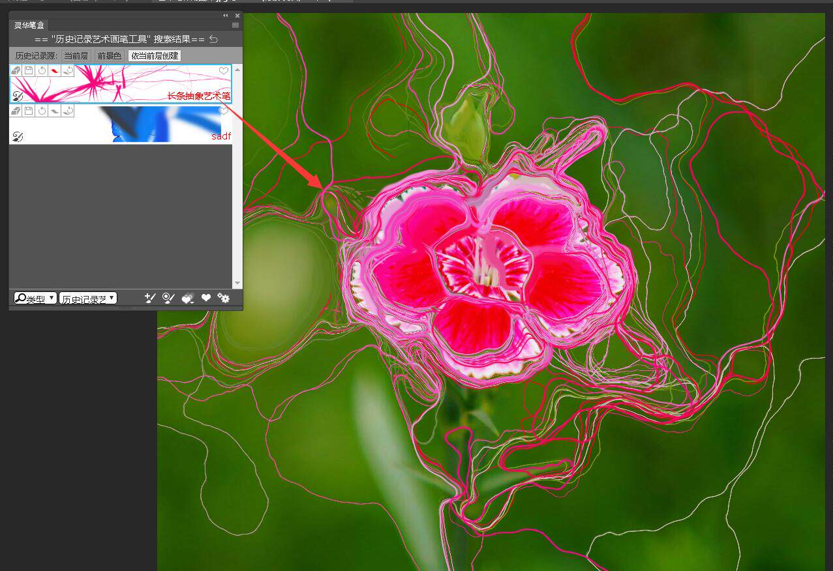Click the return arrow beside search results title
This screenshot has height=571, width=833.
(x=213, y=40)
